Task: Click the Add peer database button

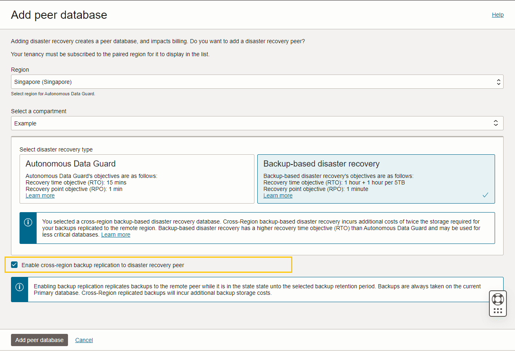Action: [39, 340]
